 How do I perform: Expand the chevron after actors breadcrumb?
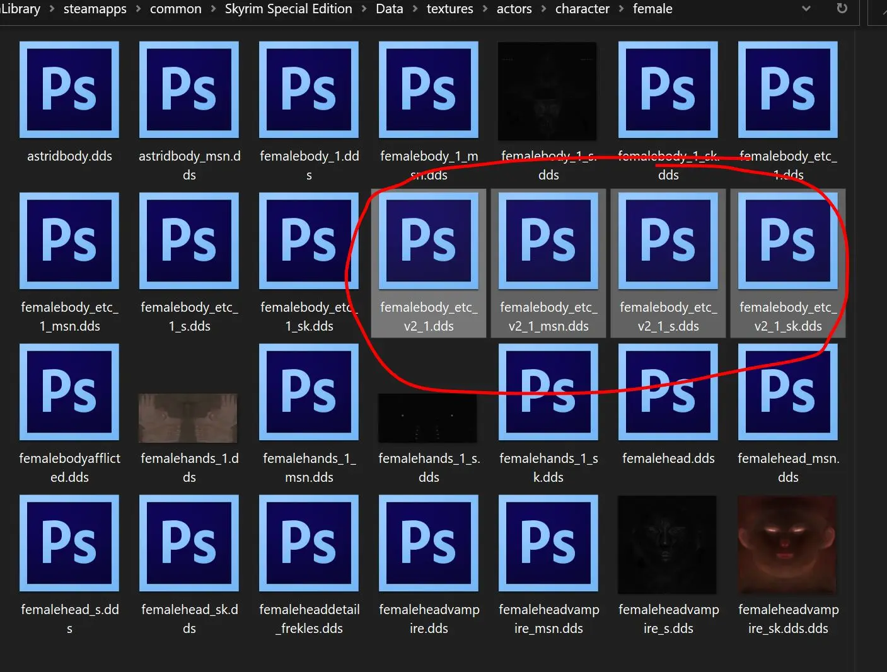[x=543, y=9]
